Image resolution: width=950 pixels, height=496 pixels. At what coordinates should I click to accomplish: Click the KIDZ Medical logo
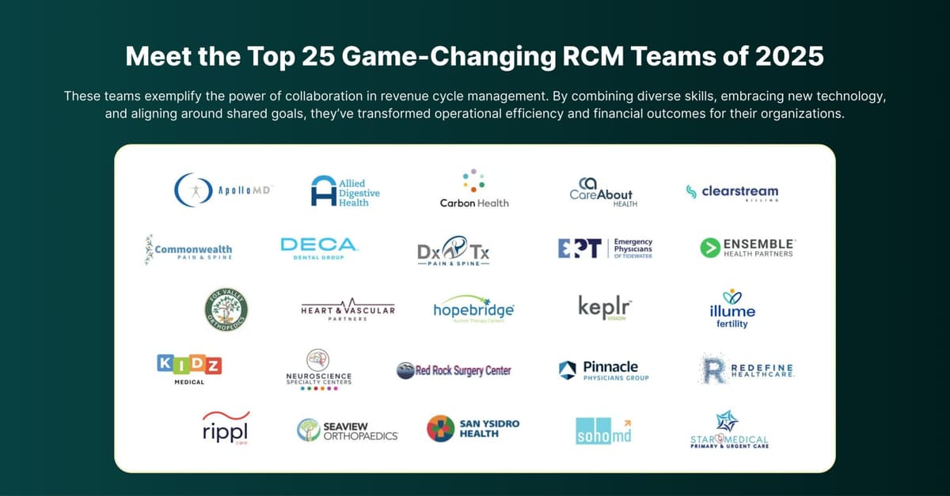tap(189, 369)
